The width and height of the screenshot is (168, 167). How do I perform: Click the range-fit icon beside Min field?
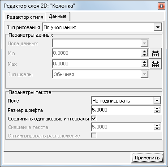pyautogui.click(x=155, y=53)
